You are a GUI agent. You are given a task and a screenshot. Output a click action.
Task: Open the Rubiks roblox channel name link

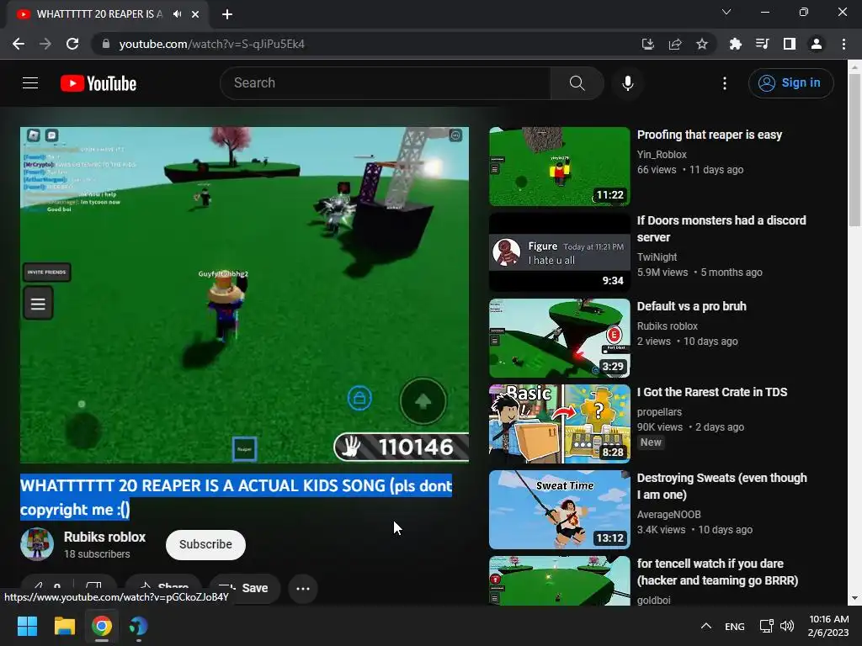coord(104,537)
